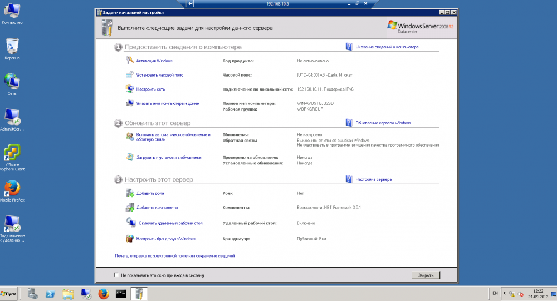Click the server icon beside Добавить роли
The width and height of the screenshot is (557, 301).
(130, 193)
